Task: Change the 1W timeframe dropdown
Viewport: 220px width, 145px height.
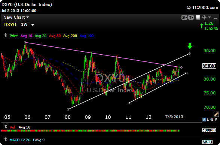Action: (28, 25)
